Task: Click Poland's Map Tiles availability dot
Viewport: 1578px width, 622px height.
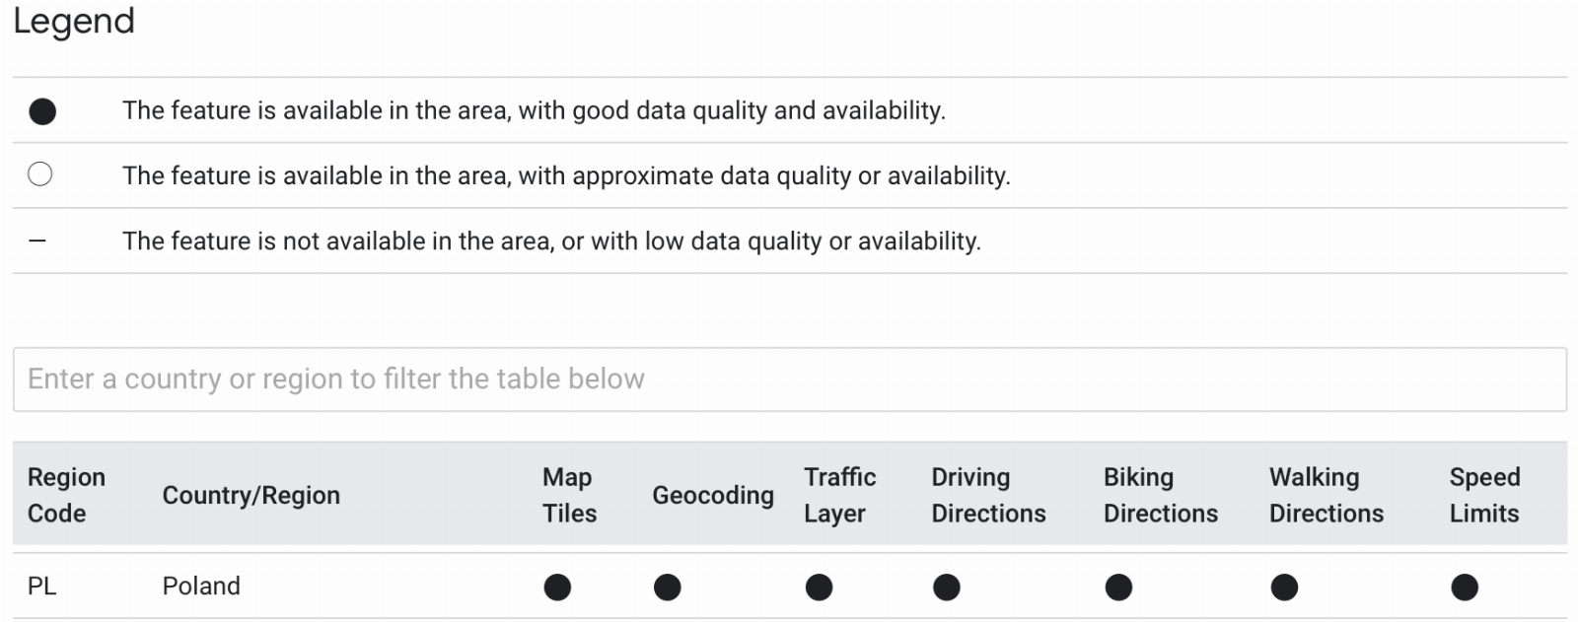Action: coord(557,587)
